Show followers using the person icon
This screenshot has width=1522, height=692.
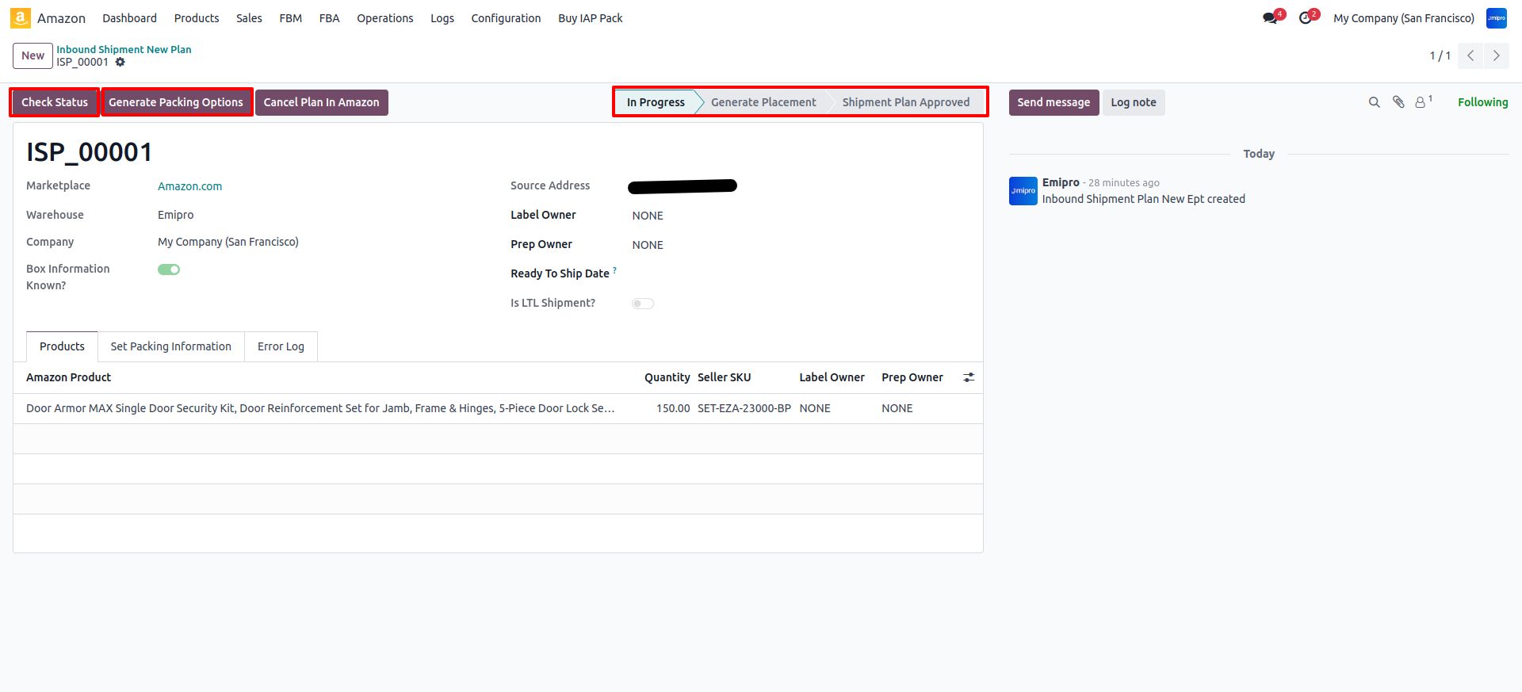pos(1421,102)
